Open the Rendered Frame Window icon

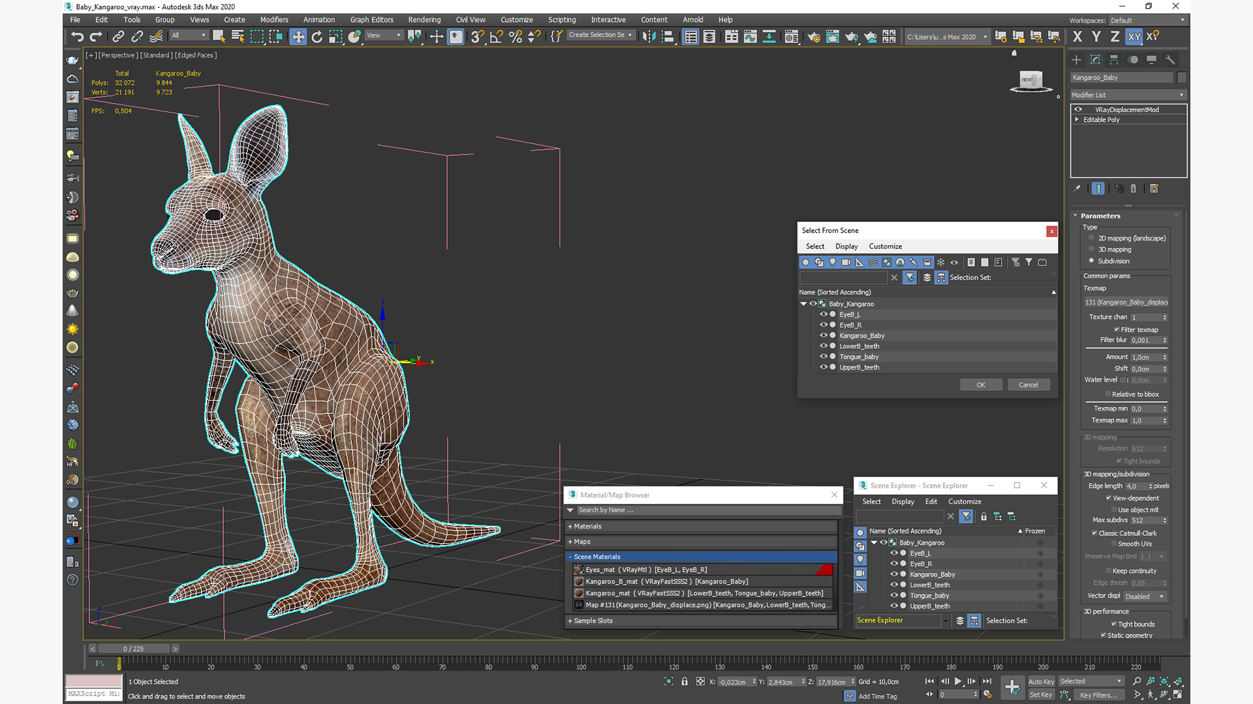(832, 37)
